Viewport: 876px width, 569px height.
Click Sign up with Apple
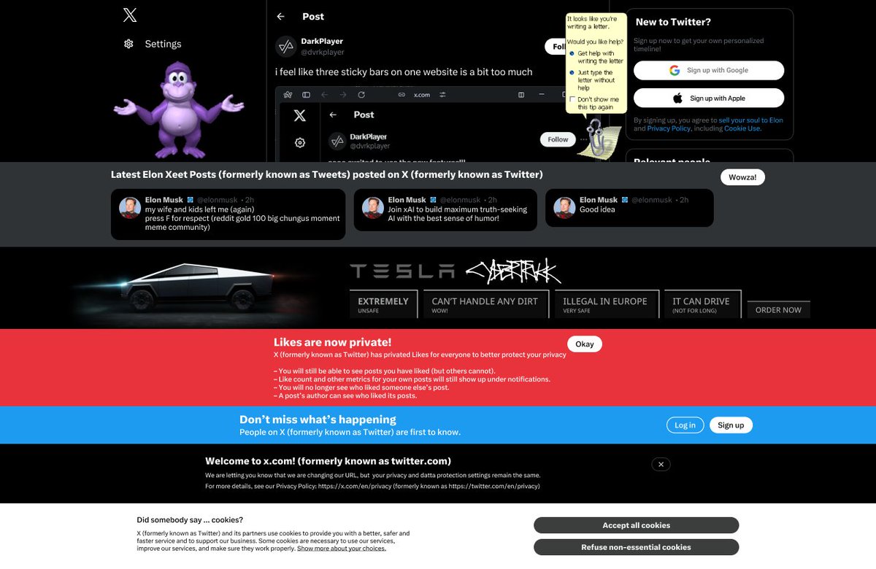click(x=709, y=98)
